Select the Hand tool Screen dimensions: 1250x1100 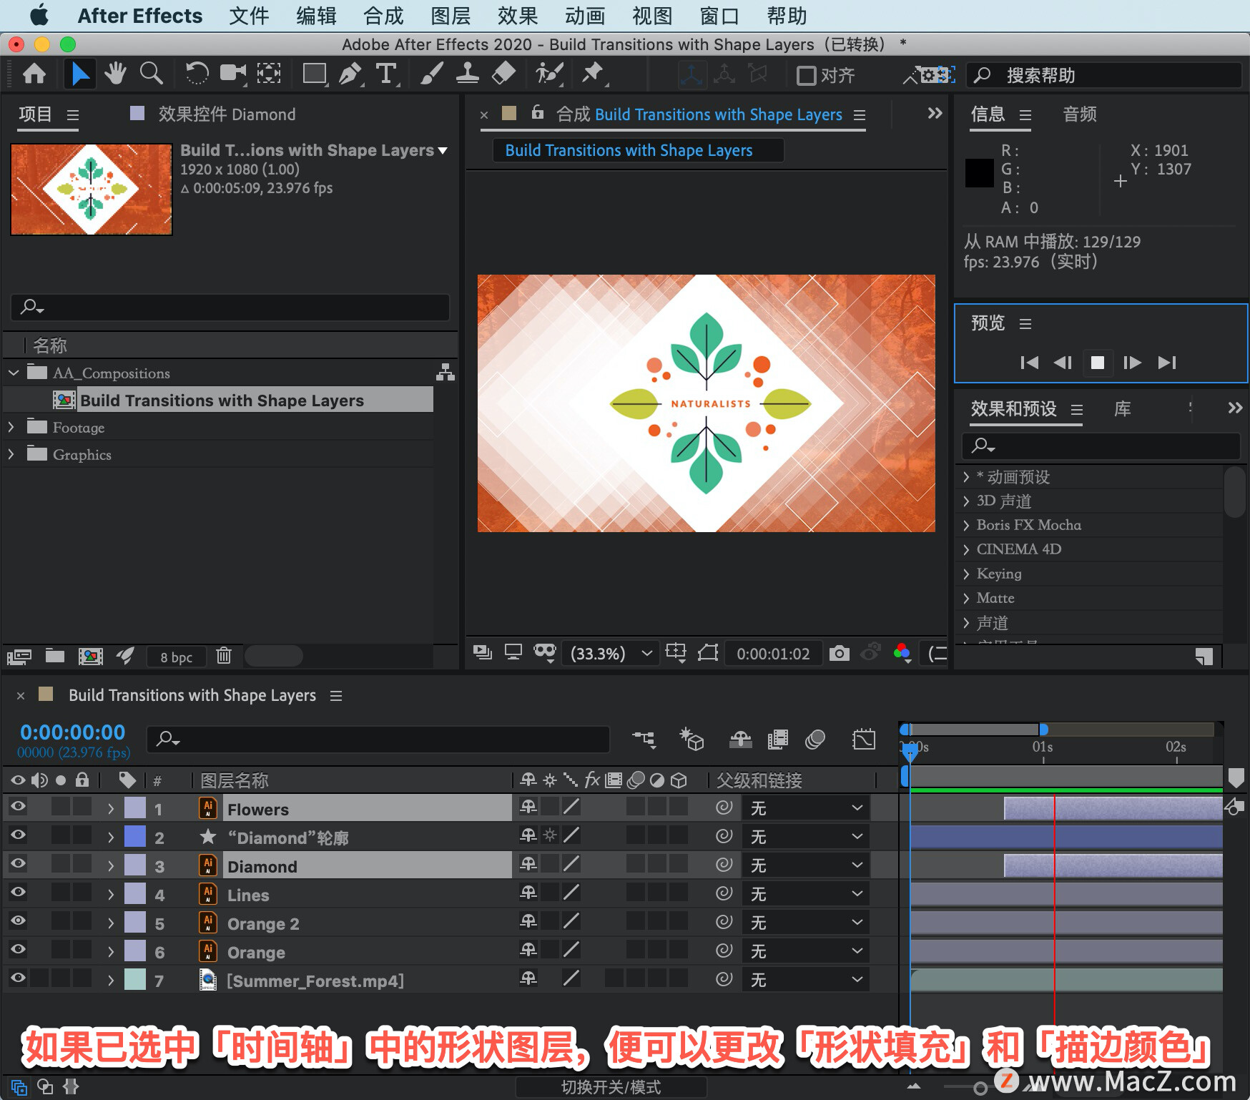(x=115, y=74)
